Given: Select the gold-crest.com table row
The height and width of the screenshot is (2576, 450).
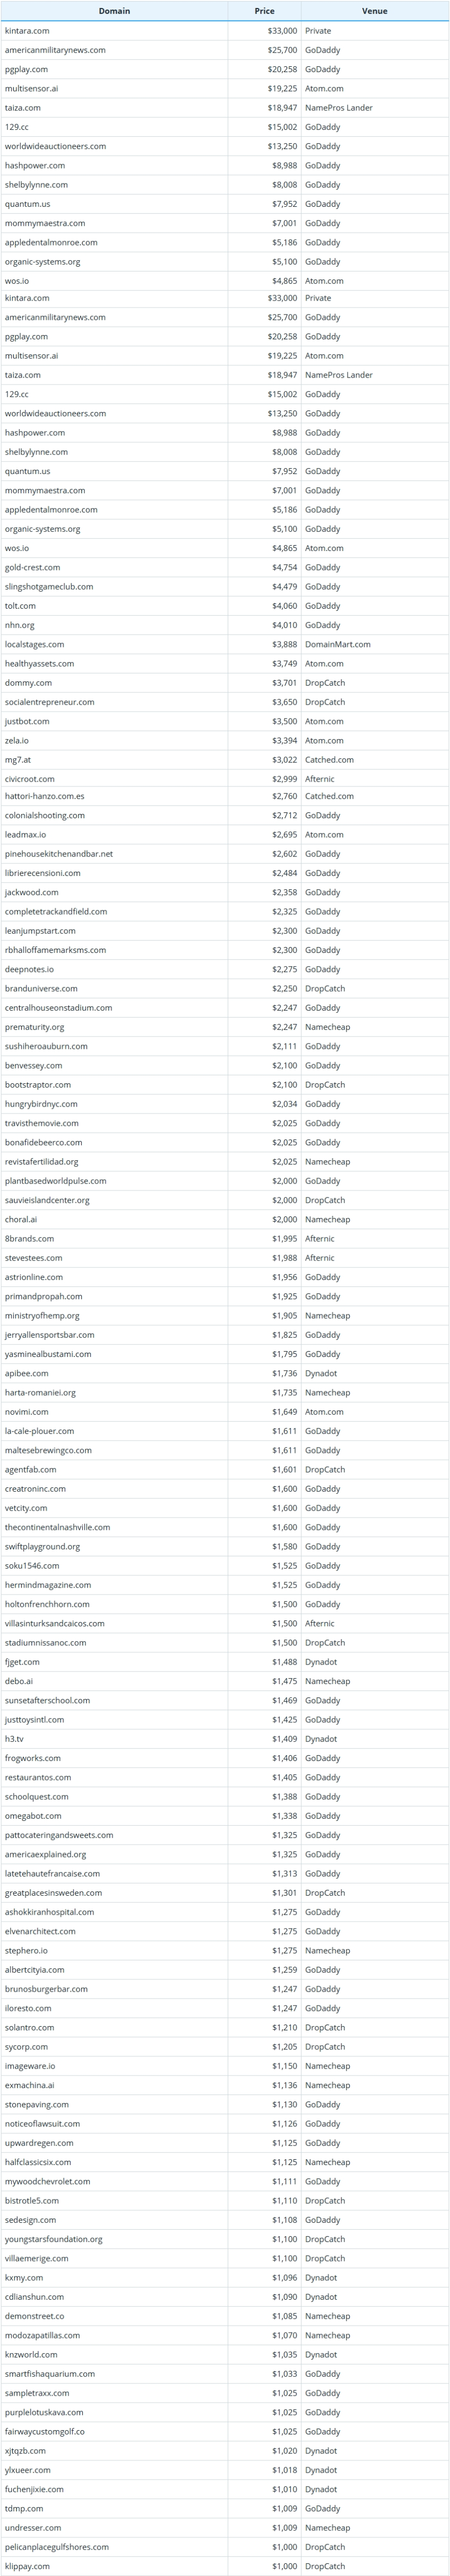Looking at the screenshot, I should (x=225, y=567).
